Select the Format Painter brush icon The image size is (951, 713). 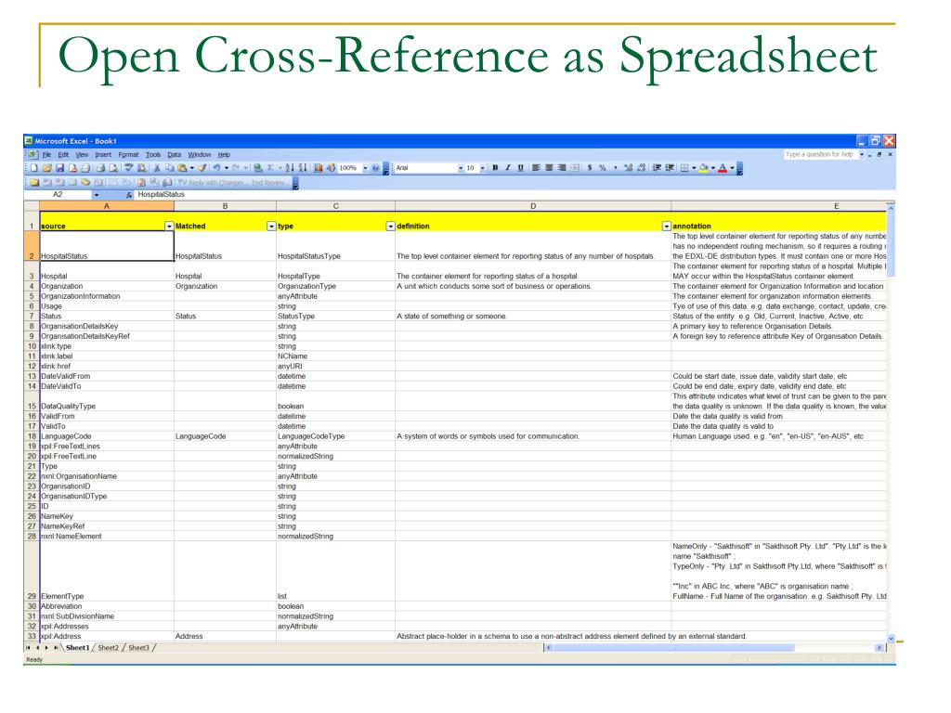pyautogui.click(x=202, y=168)
